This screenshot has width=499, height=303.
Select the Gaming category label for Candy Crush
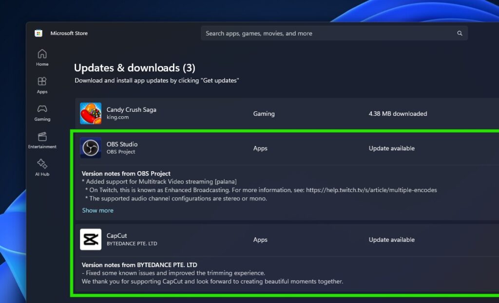264,113
